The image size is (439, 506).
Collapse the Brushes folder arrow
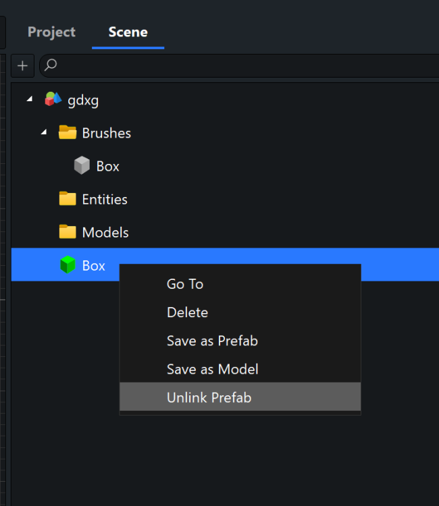click(44, 133)
